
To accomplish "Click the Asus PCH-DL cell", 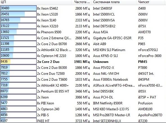I will click(x=103, y=97).
